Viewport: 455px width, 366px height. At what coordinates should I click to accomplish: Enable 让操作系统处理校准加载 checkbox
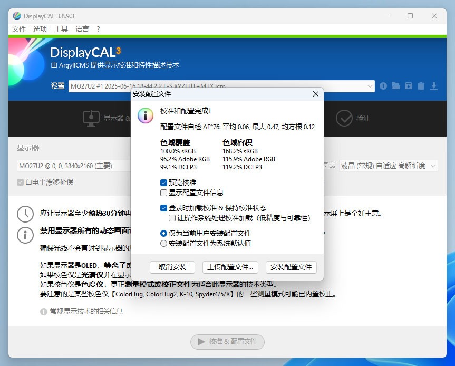[x=172, y=218]
